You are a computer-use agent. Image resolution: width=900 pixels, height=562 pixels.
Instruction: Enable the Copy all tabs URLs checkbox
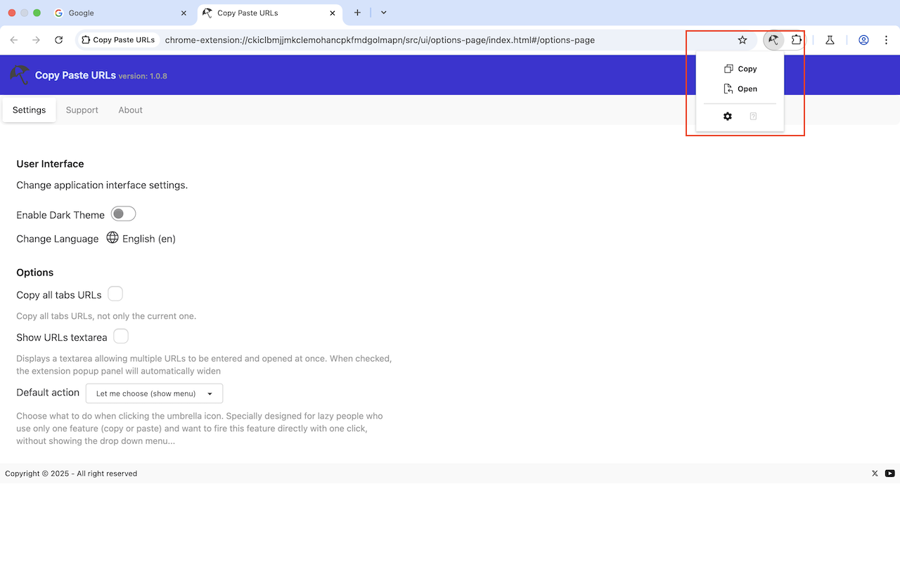115,293
